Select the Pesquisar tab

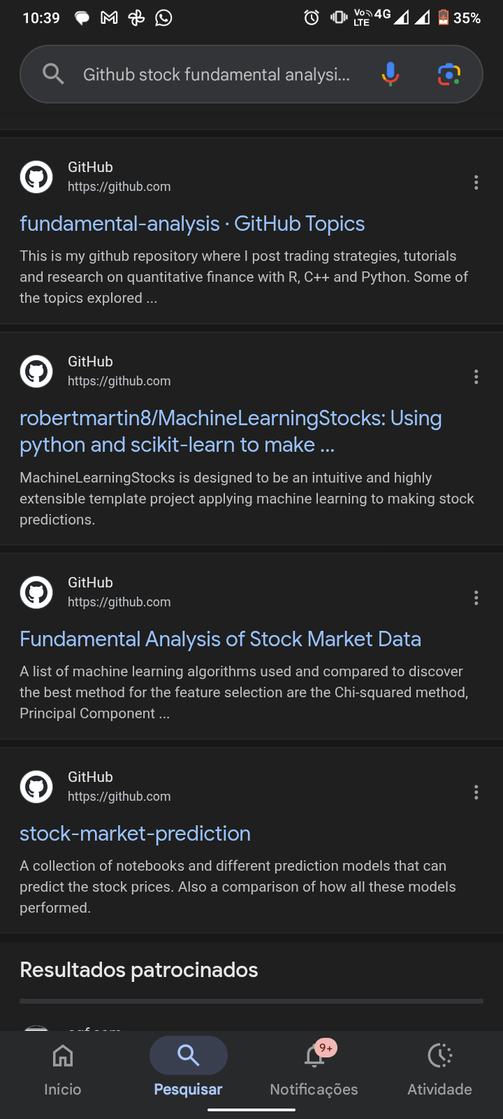pos(188,1068)
